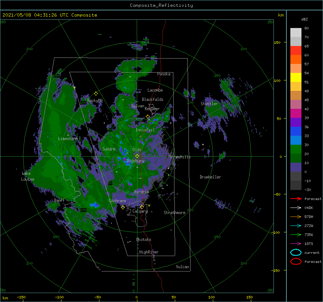Screen dimensions: 323x302
Task: Click the Composite_Reflectivity title text
Action: pyautogui.click(x=161, y=5)
